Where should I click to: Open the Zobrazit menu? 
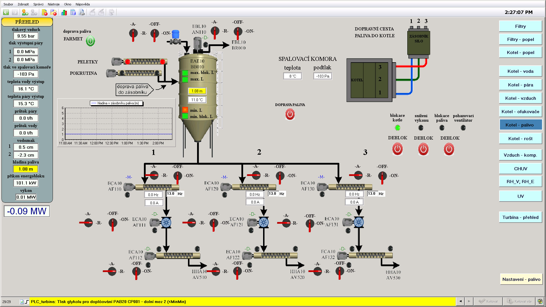coord(23,4)
